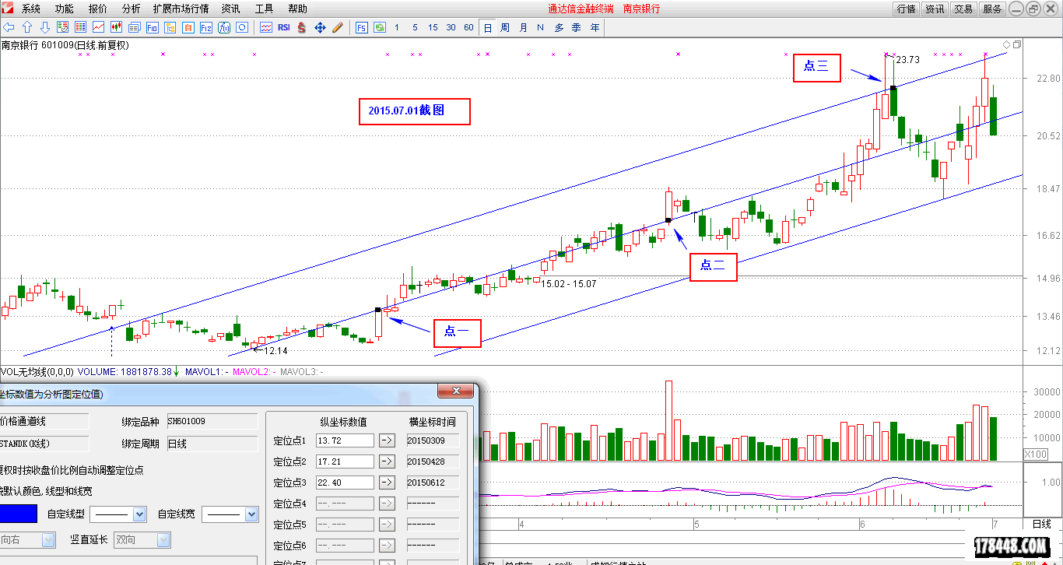Click the down arrow toolbar icon
The image size is (1063, 565).
click(x=44, y=27)
